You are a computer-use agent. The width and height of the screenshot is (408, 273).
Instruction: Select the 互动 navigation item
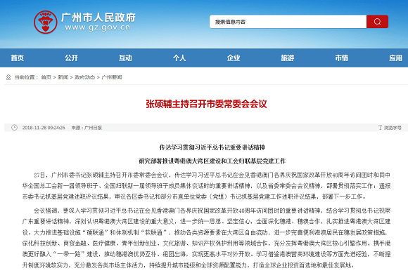pos(125,58)
